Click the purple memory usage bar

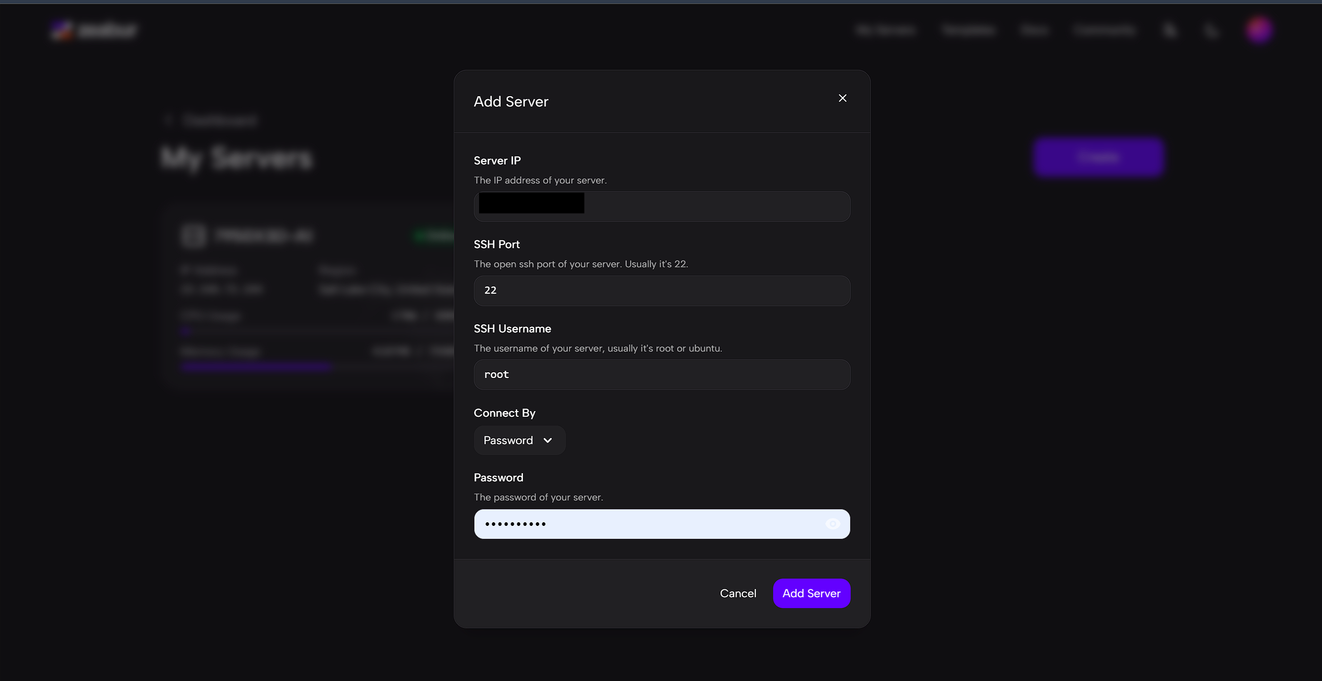pyautogui.click(x=256, y=367)
